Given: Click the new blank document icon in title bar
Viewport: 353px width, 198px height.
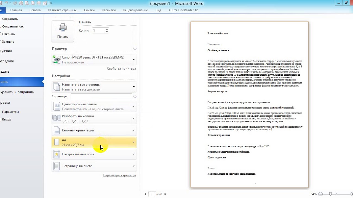Looking at the screenshot, I should pos(33,3).
